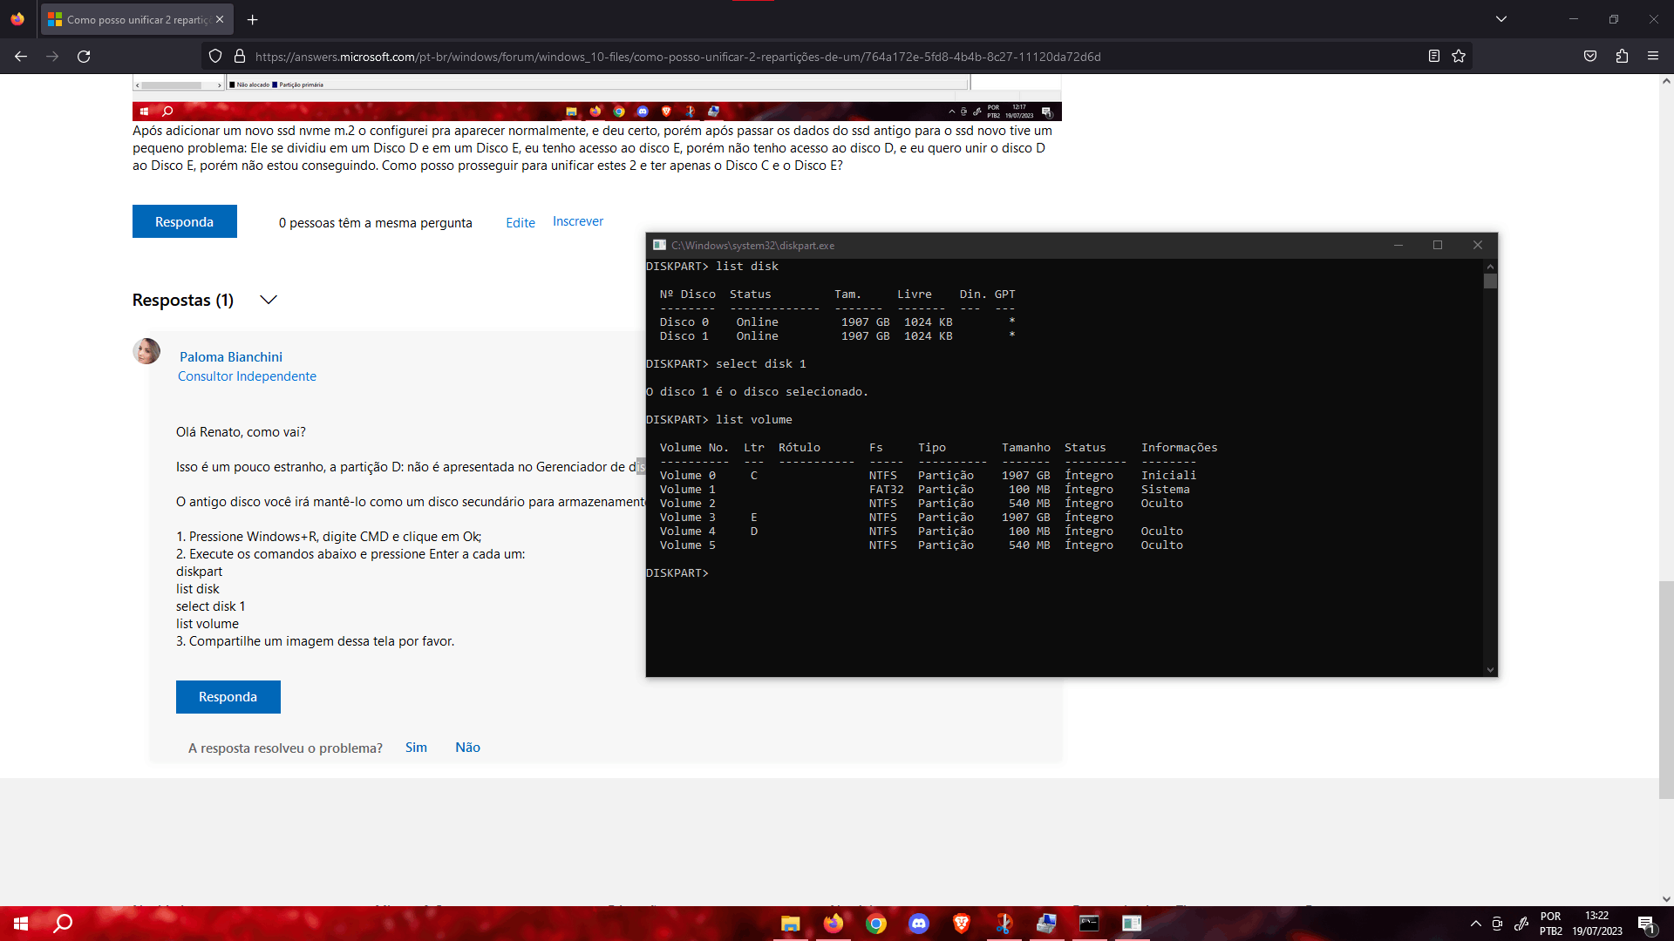Click the tracking protection shield icon

click(x=215, y=57)
